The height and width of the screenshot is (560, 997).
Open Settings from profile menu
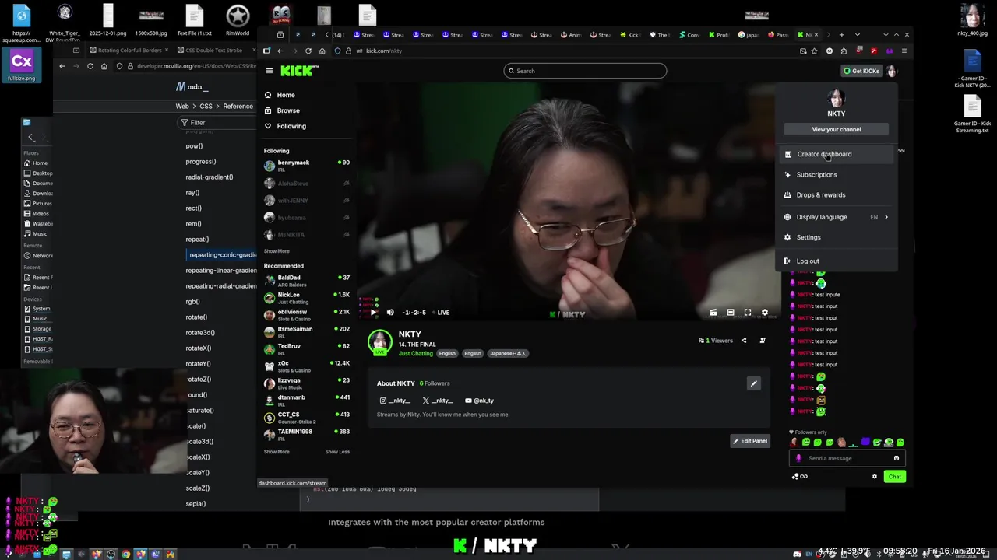836,237
